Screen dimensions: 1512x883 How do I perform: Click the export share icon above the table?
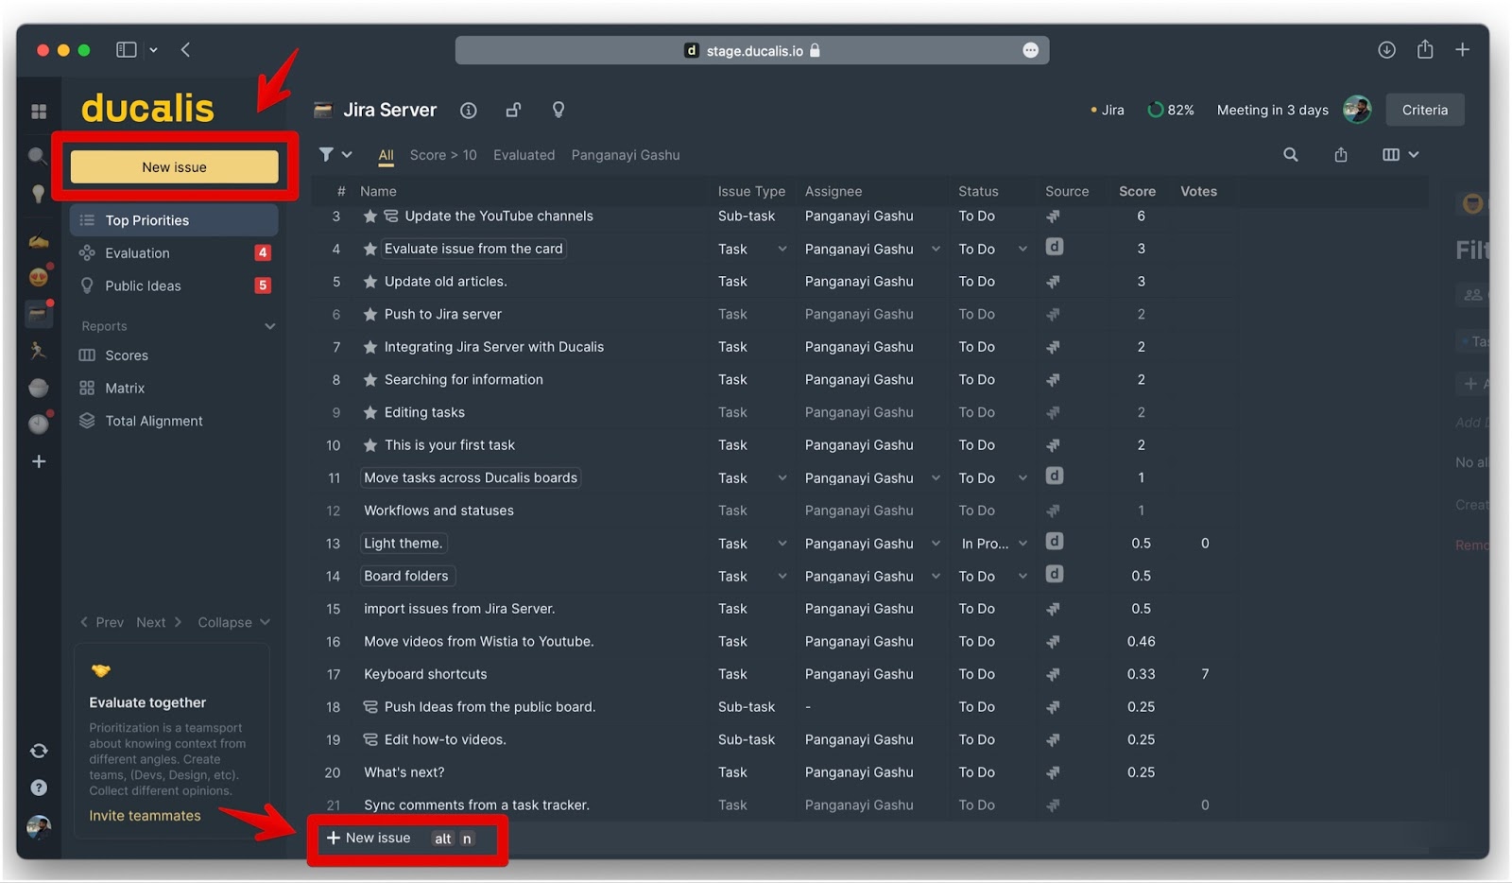pos(1340,155)
